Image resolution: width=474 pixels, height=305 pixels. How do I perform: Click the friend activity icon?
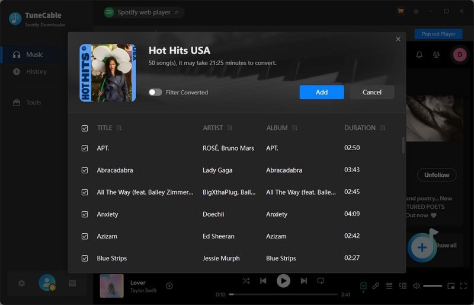[437, 55]
